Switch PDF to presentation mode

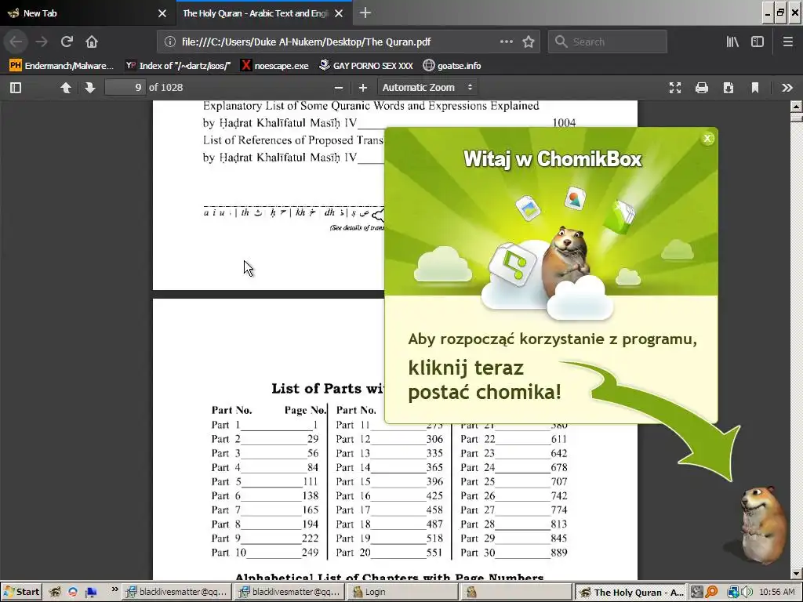675,88
